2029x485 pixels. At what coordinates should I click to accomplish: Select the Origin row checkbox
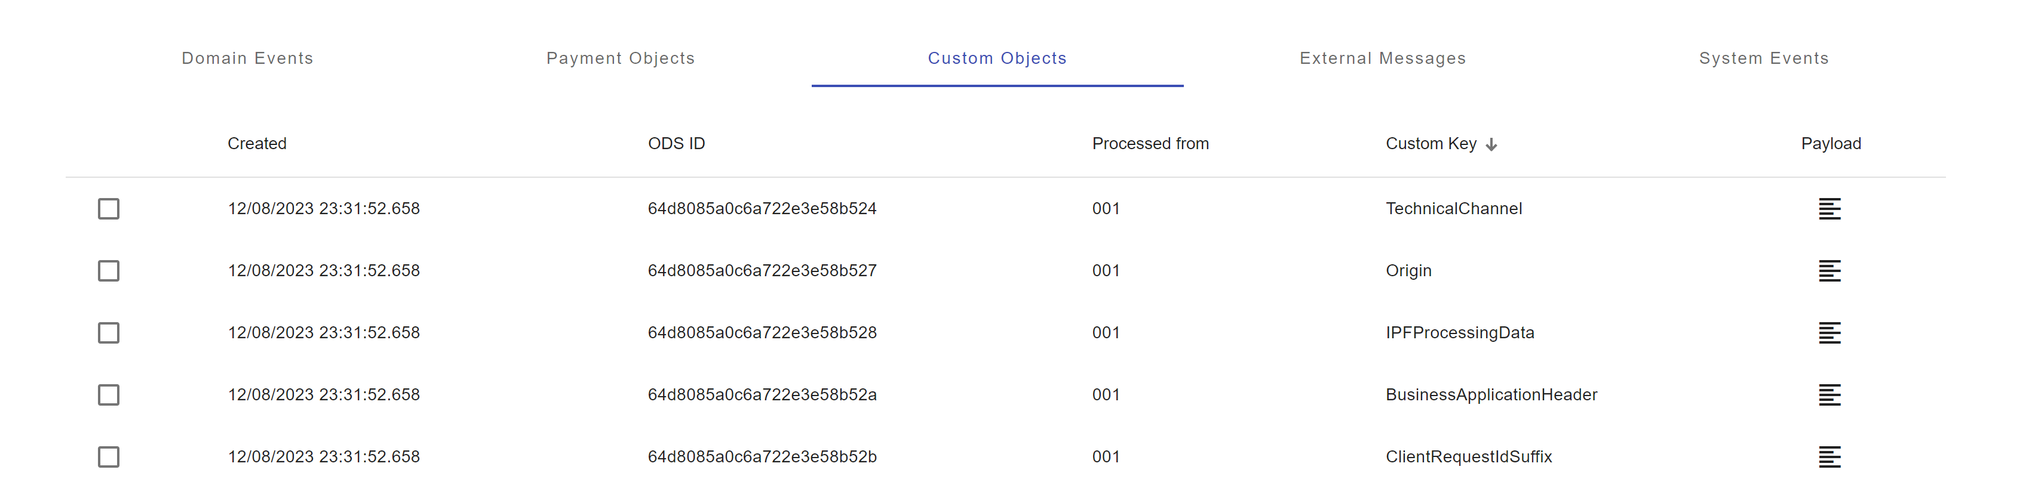point(109,270)
